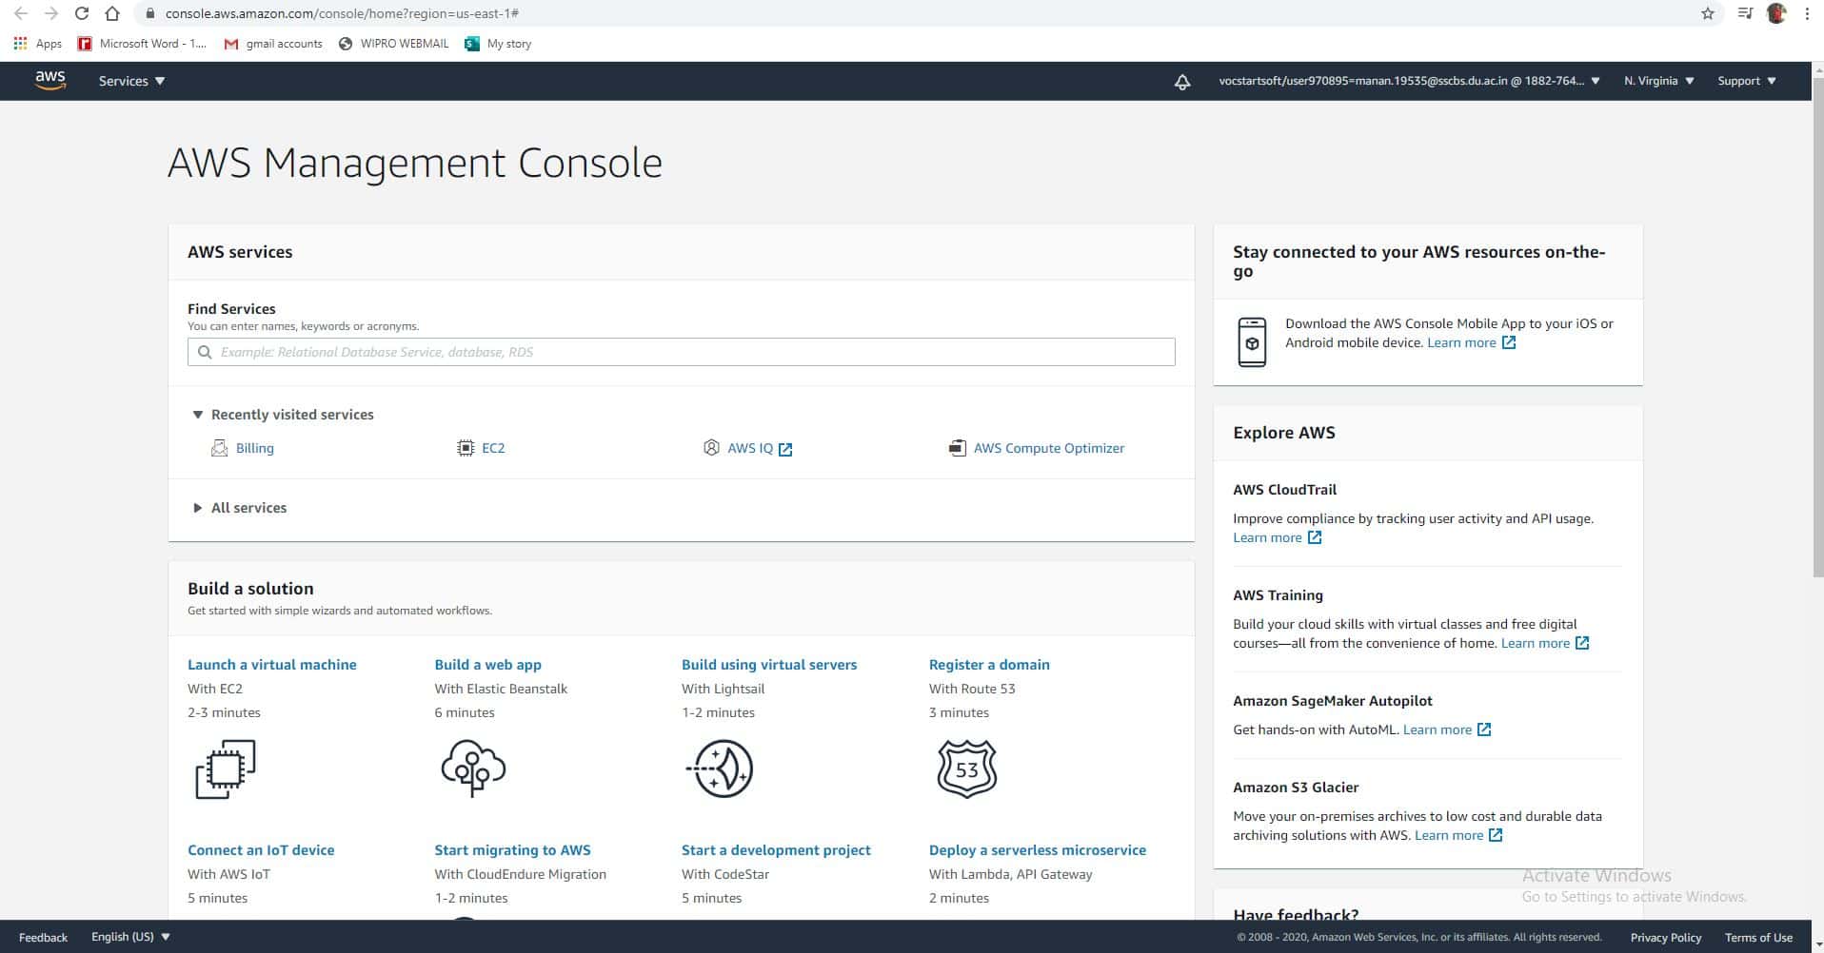Open the Apps grid in the bookmarks bar
1824x953 pixels.
[x=38, y=44]
